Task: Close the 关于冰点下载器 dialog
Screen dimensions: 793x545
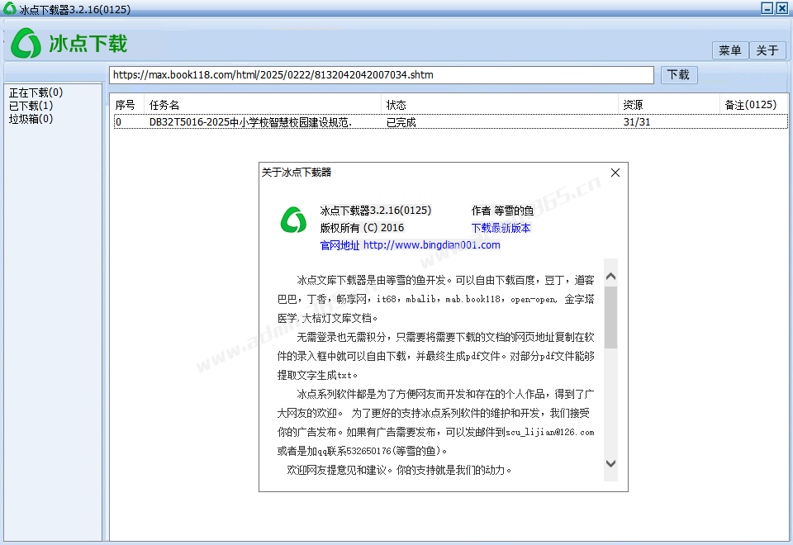Action: [x=615, y=173]
